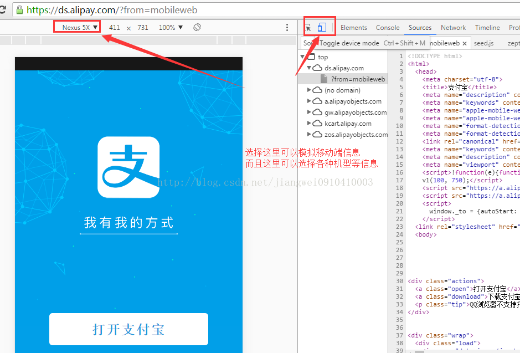Screen dimensions: 520x353
Task: Open the Sources tab
Action: [x=420, y=28]
